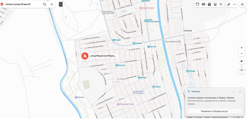Viewport: 251px width, 133px height.
Task: Clear the search query with X
Action: (x=52, y=4)
